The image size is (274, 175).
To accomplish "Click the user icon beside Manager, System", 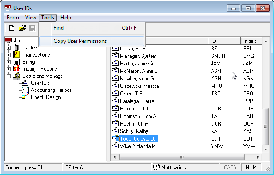I will [x=115, y=56].
